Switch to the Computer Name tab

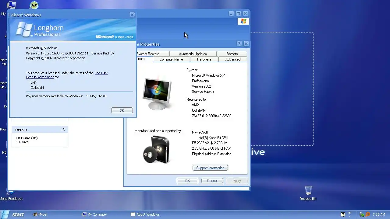pyautogui.click(x=171, y=59)
